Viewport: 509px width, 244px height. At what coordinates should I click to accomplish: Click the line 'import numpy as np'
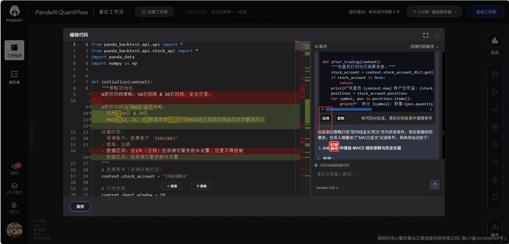(x=114, y=63)
